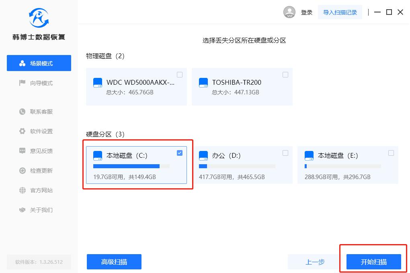
Task: Select the 场景模式 sidebar entry
Action: (39, 63)
